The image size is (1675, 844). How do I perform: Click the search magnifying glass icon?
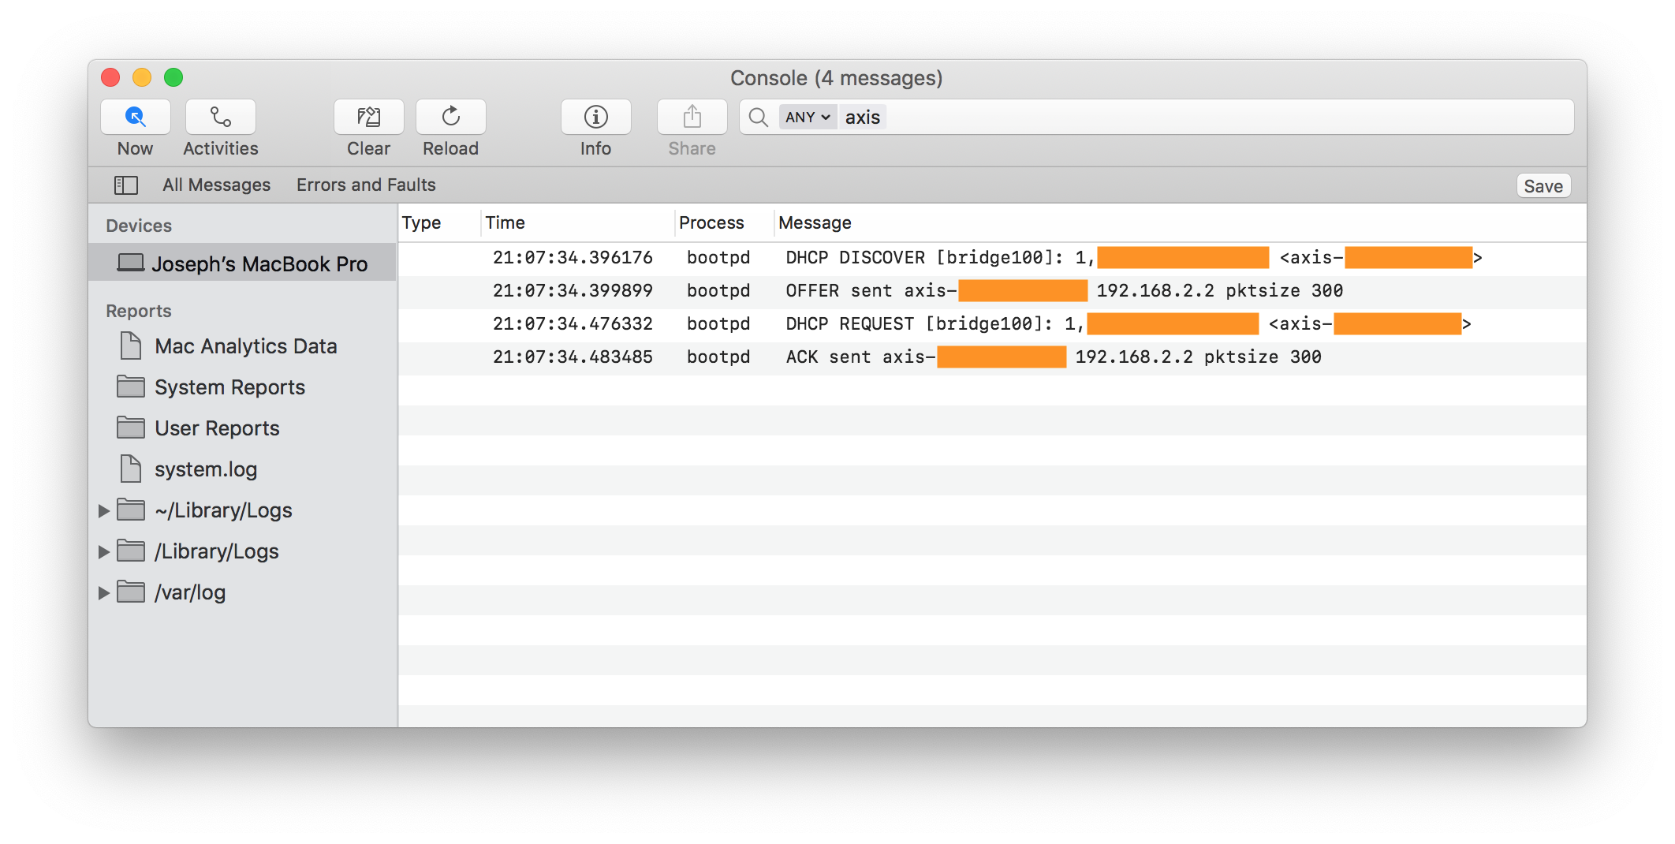click(759, 118)
